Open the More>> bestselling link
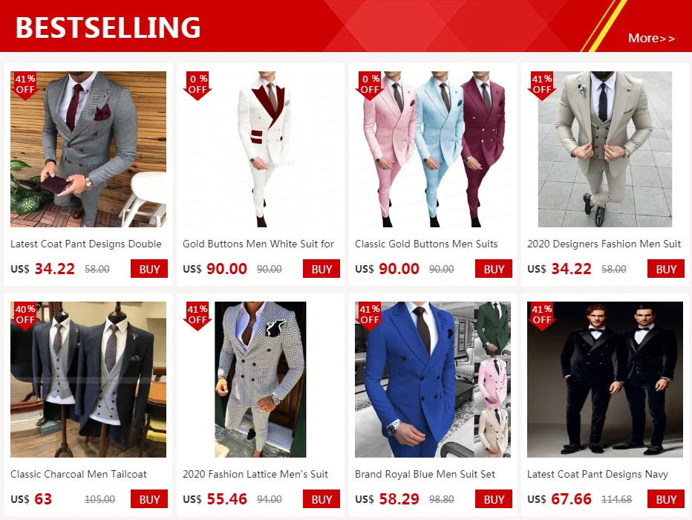The width and height of the screenshot is (692, 520). (651, 39)
